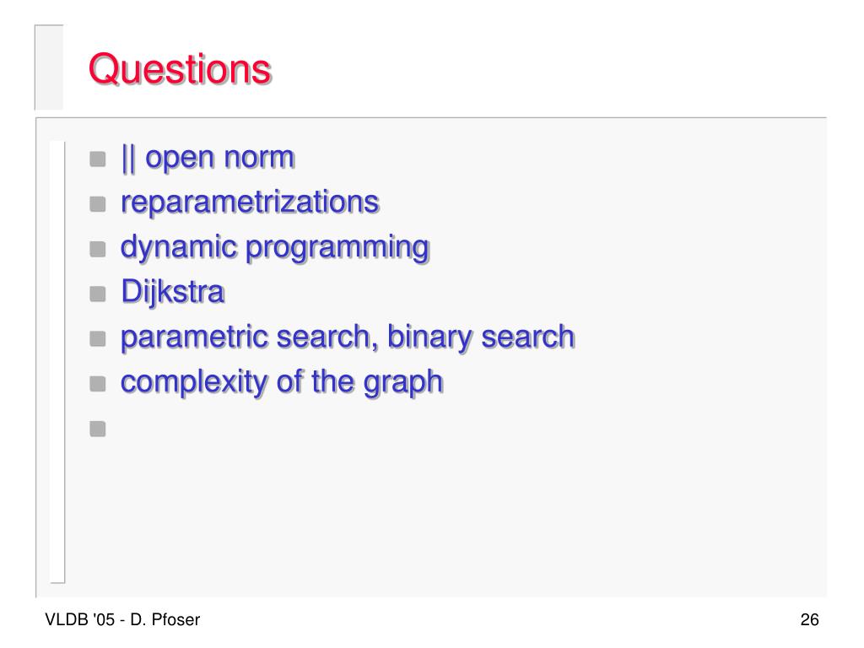The image size is (864, 648).
Task: Click the bullet marker beside 'Dijkstra'
Action: pyautogui.click(x=98, y=294)
